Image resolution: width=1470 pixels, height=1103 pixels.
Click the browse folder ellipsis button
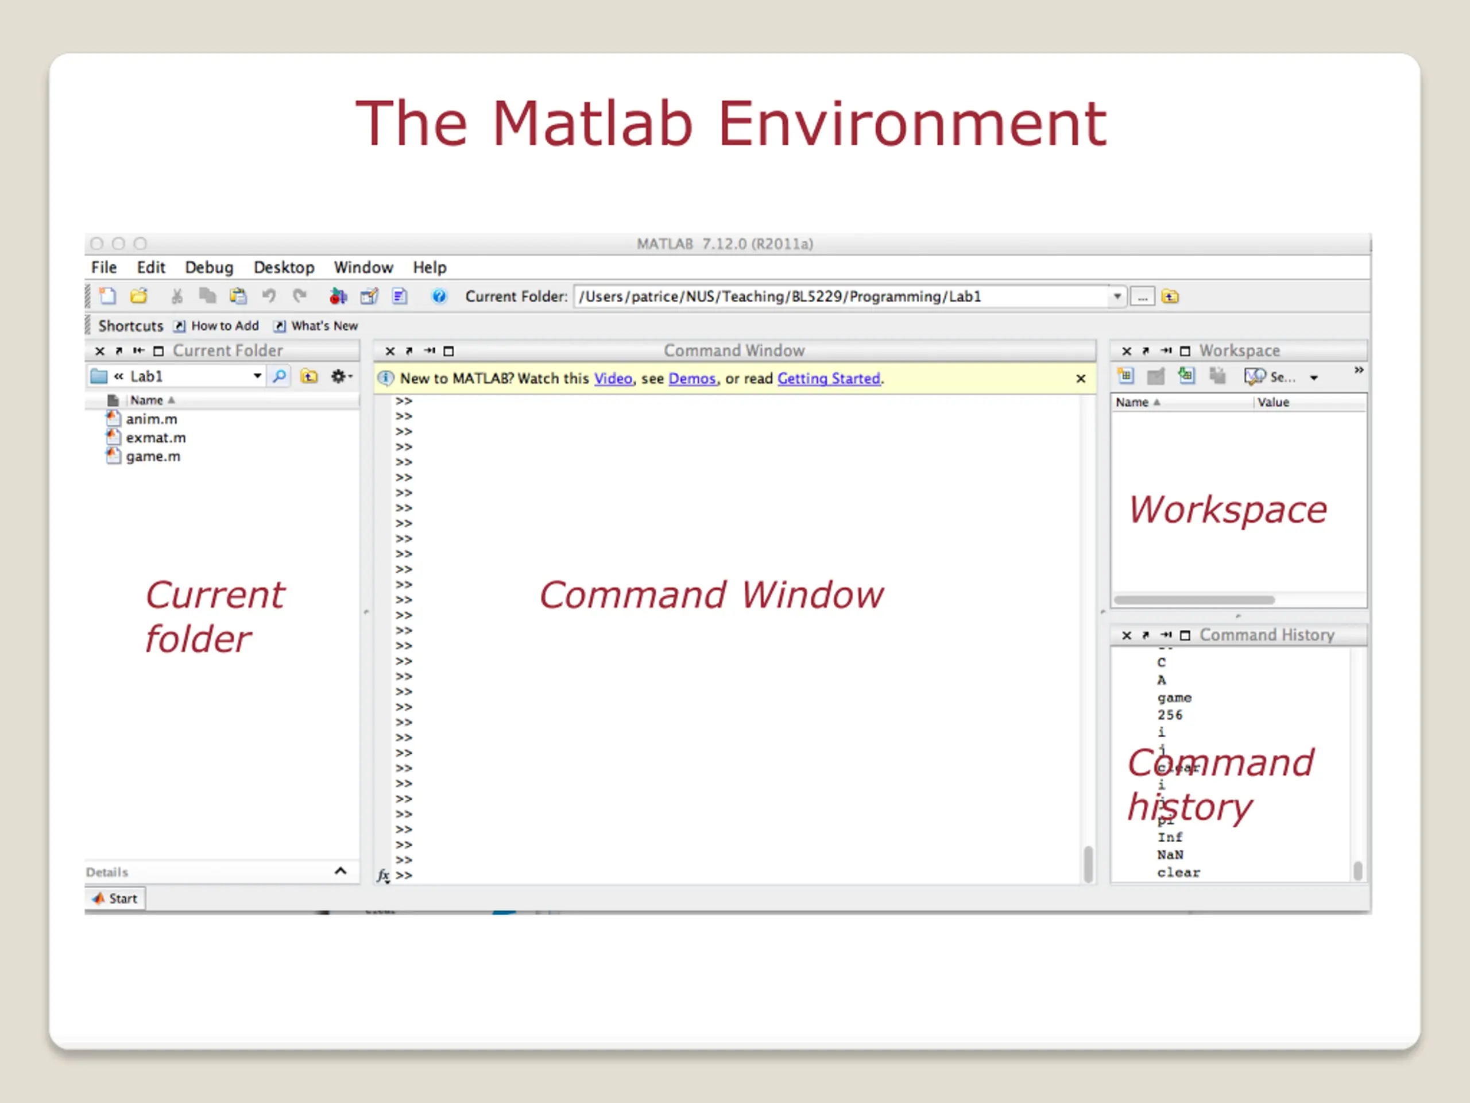point(1142,296)
